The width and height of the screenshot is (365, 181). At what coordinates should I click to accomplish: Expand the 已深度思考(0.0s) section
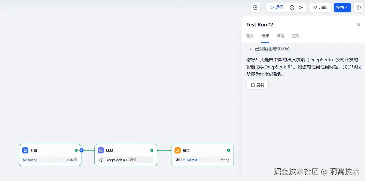[269, 49]
